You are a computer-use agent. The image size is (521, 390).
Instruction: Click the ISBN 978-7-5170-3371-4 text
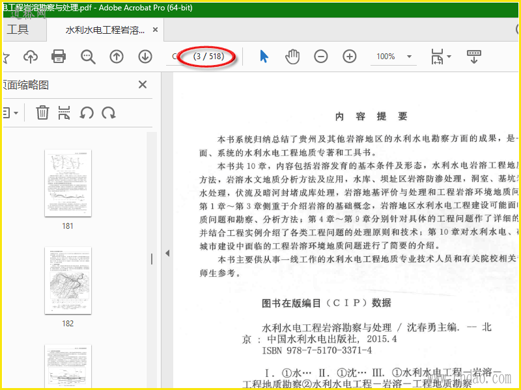pos(317,350)
